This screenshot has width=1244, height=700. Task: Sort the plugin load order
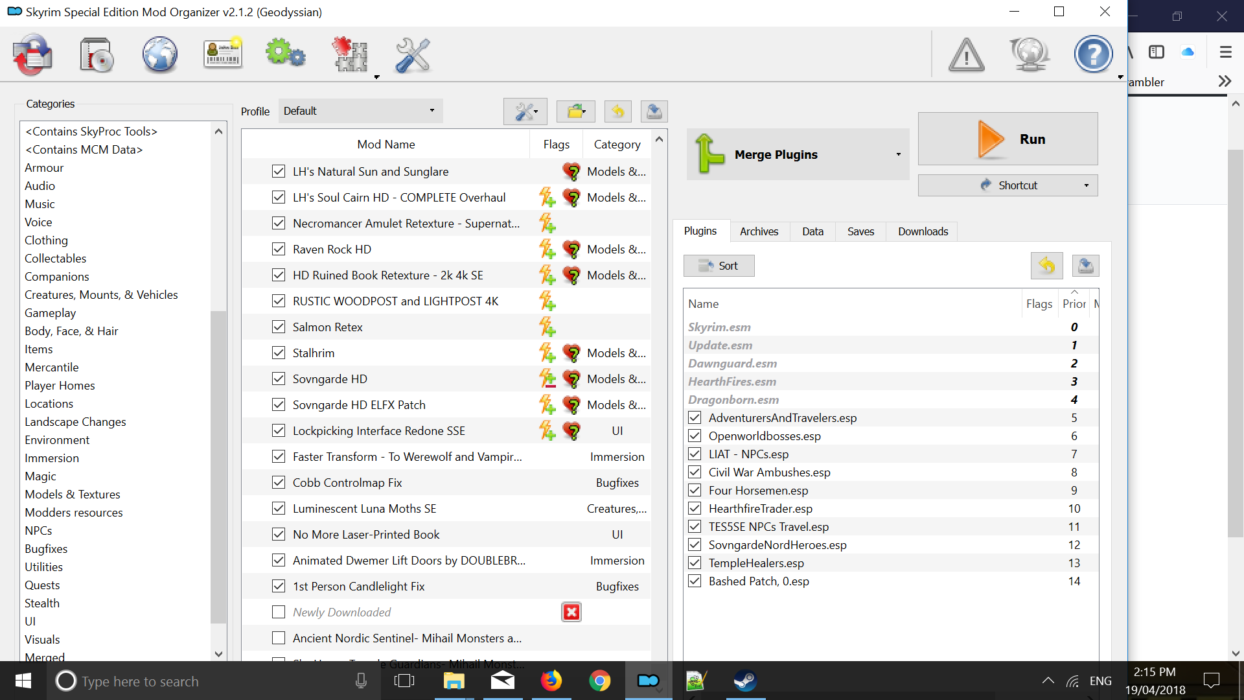719,266
